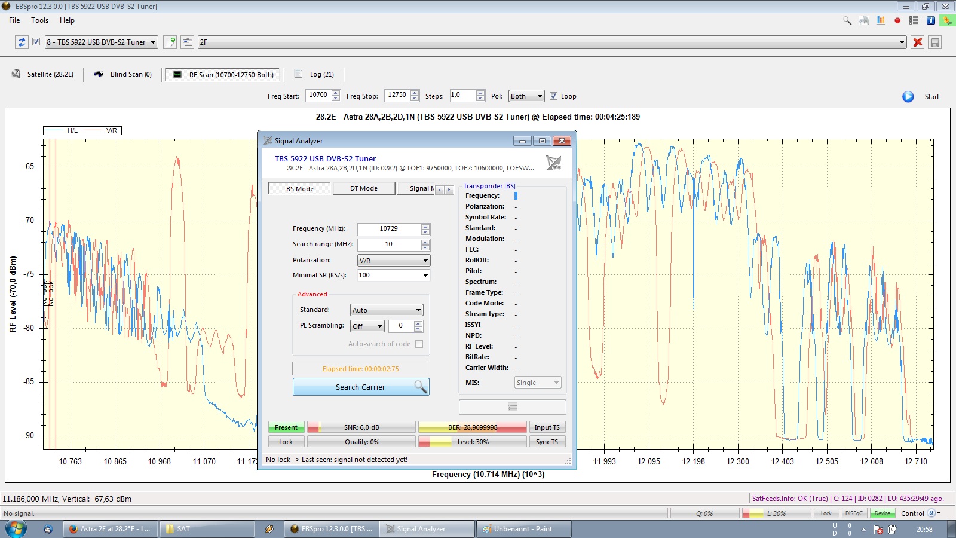Screen dimensions: 956x538
Task: Open the 2F profile dropdown
Action: click(x=553, y=42)
